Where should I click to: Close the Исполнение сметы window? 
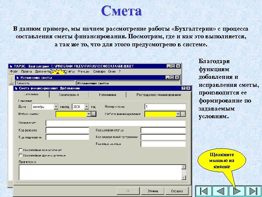coord(177,77)
